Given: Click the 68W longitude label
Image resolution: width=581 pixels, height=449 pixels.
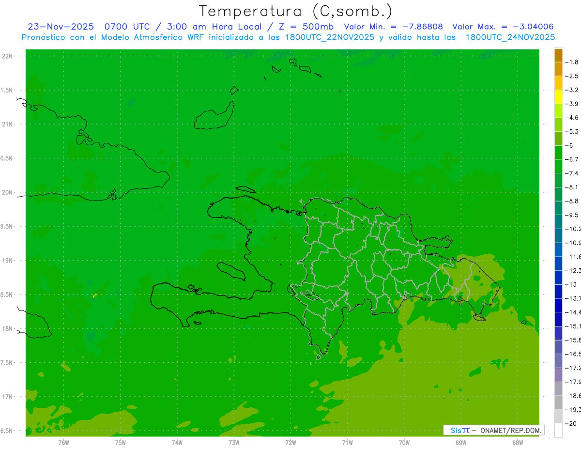Looking at the screenshot, I should pos(517,442).
